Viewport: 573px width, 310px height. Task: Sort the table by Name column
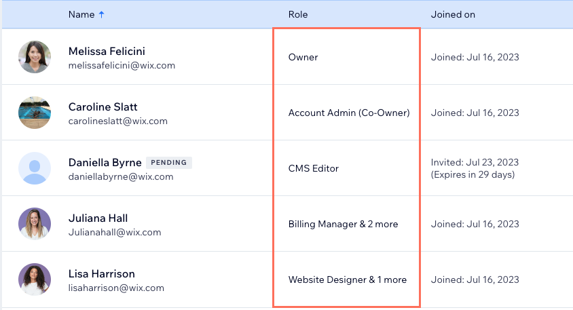pos(81,15)
